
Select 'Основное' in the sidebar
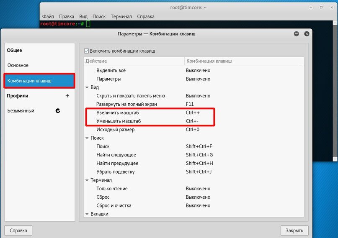40,65
